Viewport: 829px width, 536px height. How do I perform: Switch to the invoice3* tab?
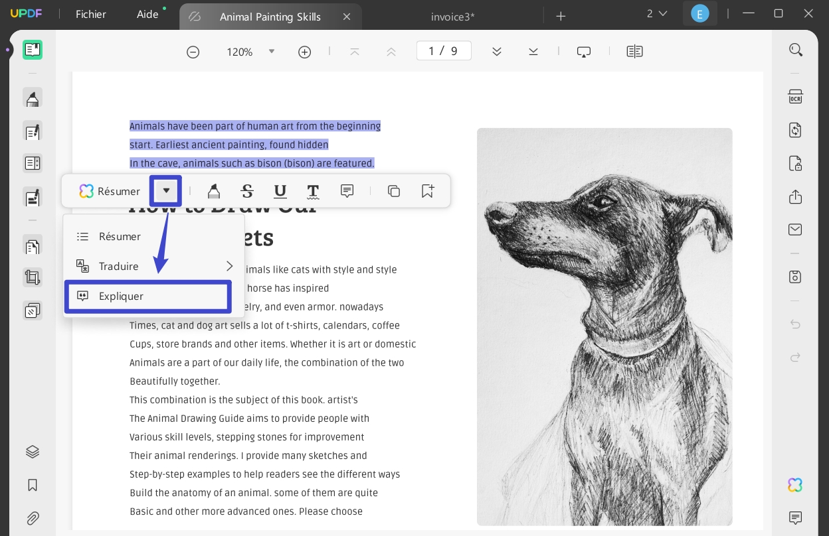coord(453,17)
